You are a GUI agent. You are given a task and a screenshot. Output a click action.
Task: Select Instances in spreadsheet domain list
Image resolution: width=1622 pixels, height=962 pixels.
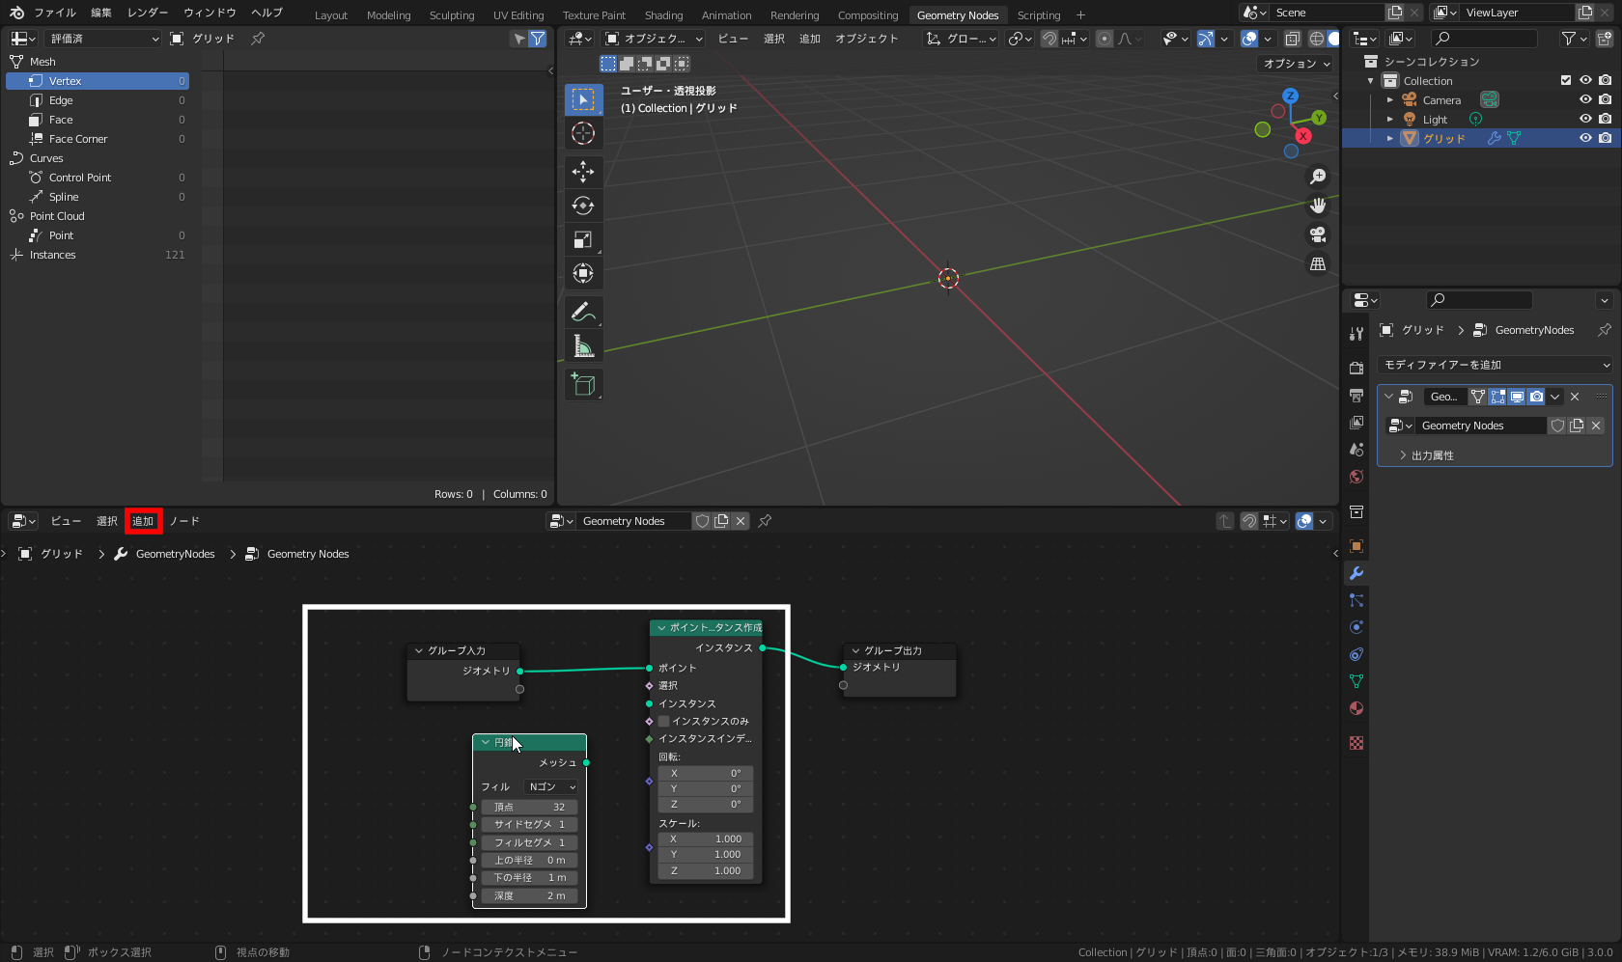click(98, 255)
